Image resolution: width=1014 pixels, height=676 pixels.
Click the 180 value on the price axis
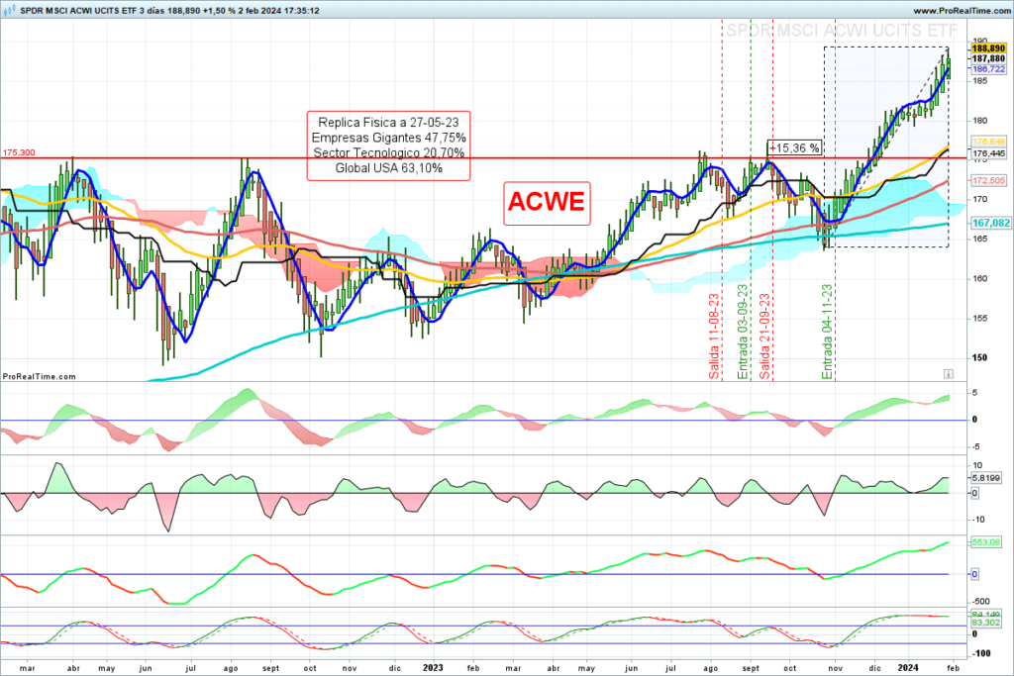click(x=979, y=121)
